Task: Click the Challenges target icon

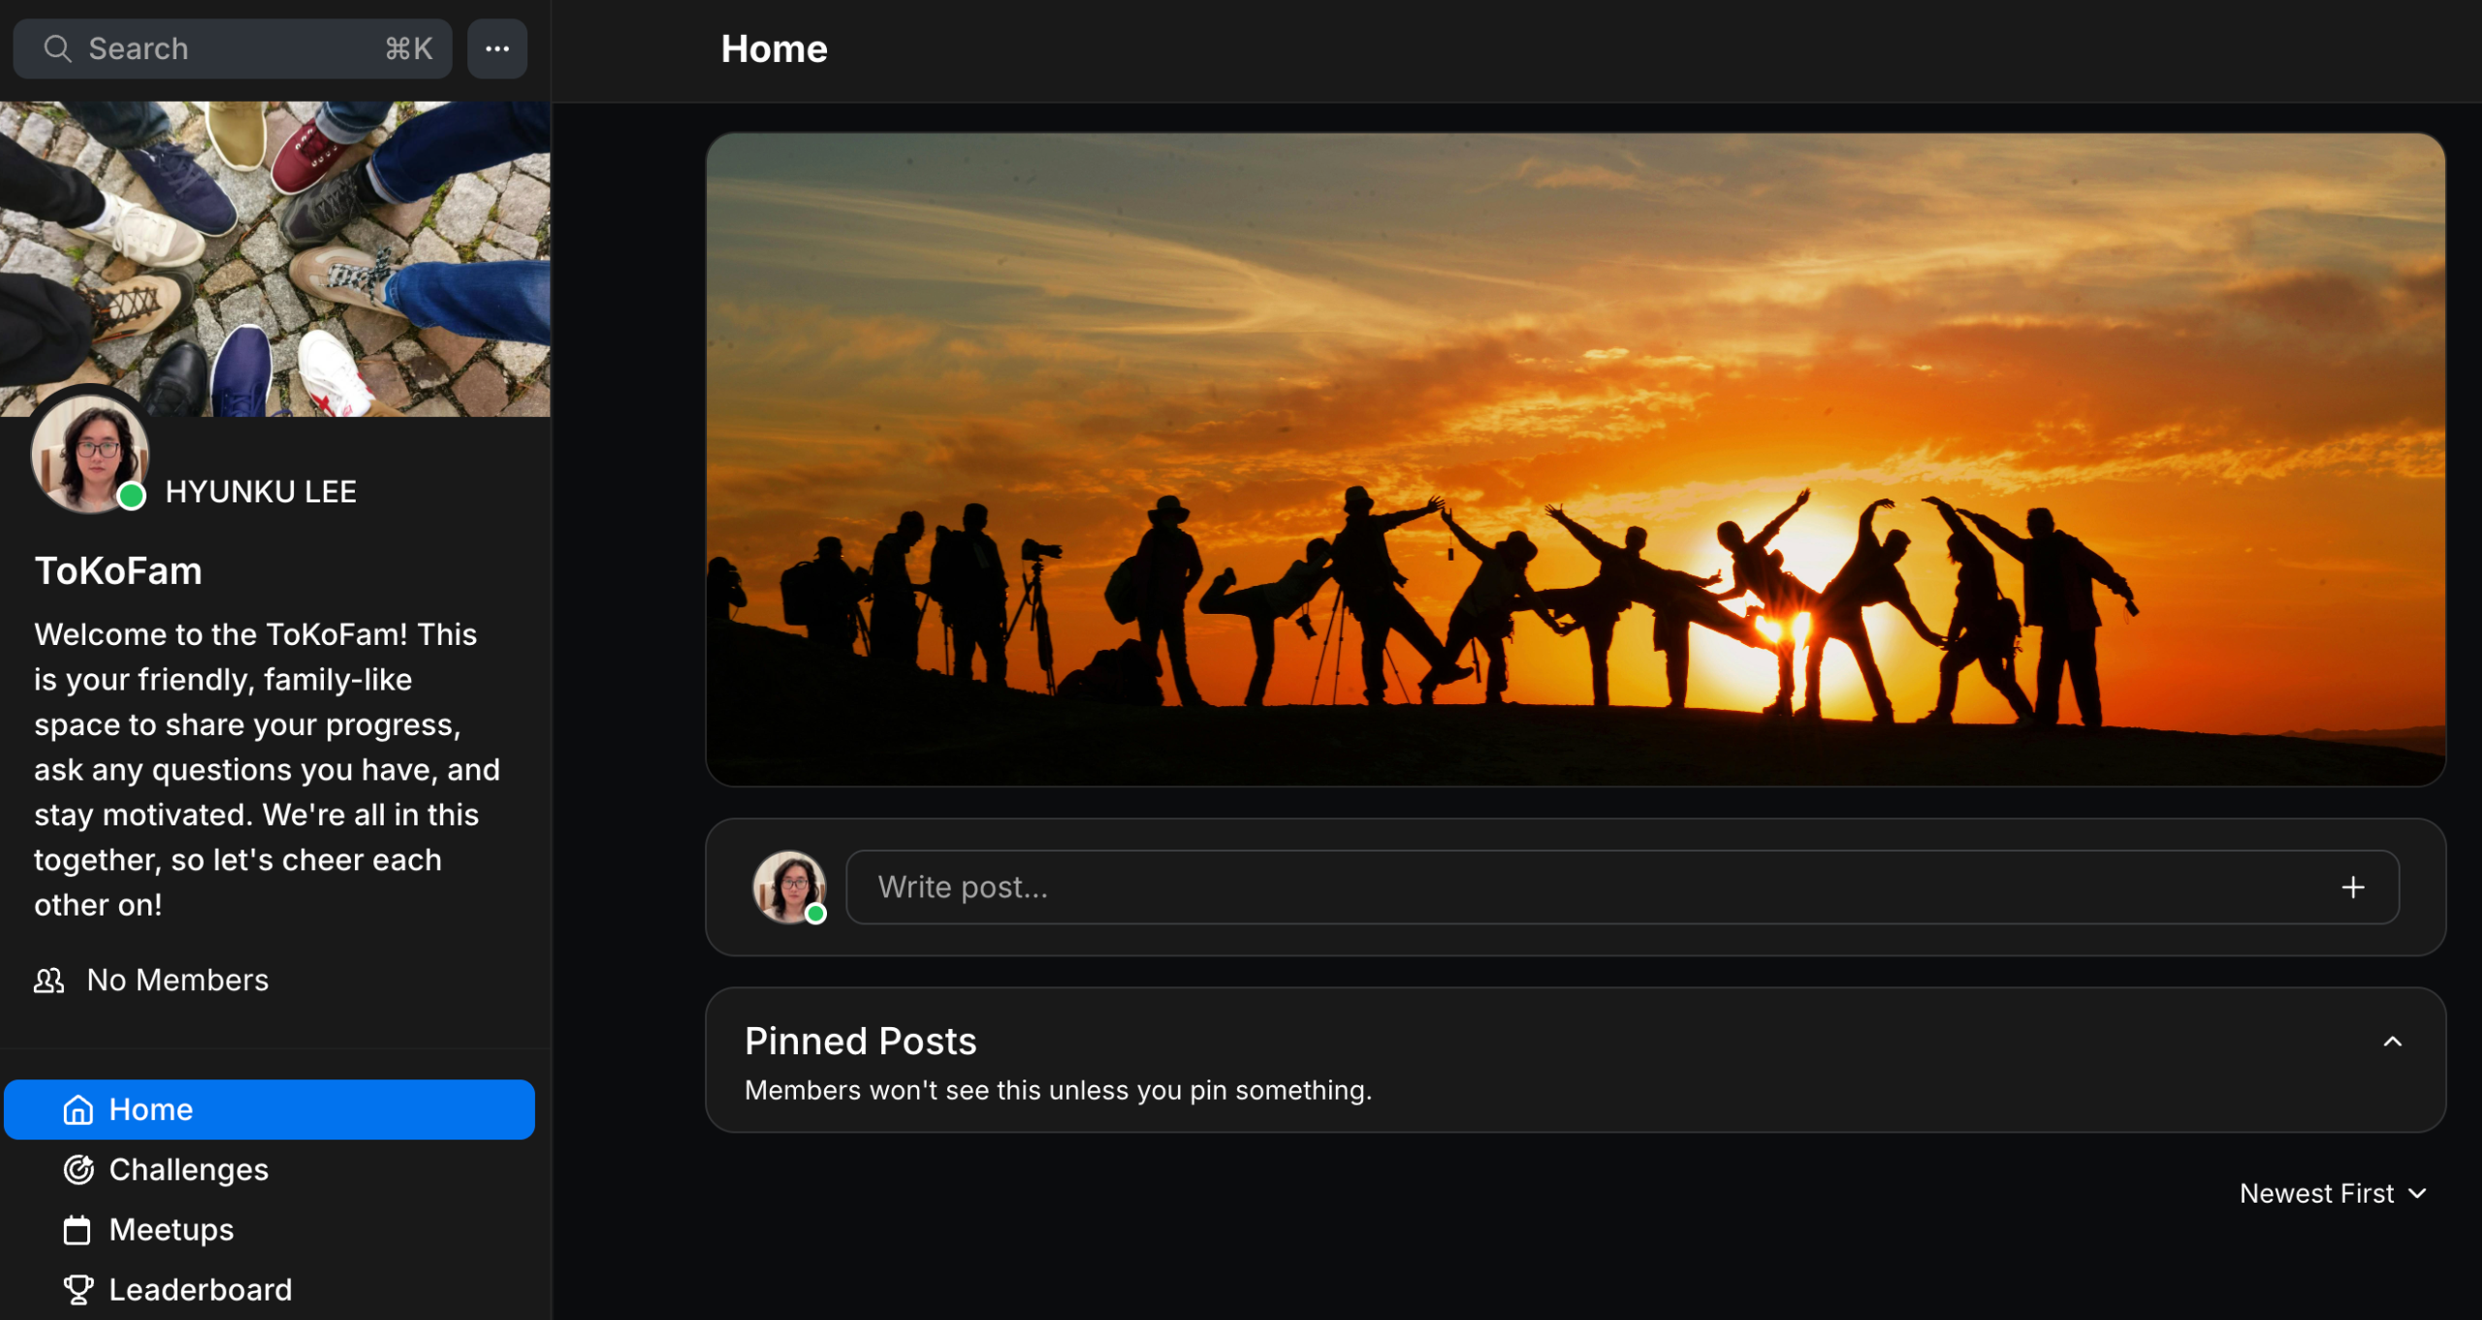Action: coord(78,1169)
